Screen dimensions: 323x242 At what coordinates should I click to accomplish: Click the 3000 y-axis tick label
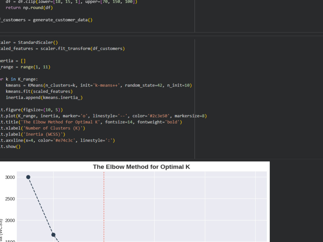coord(10,177)
